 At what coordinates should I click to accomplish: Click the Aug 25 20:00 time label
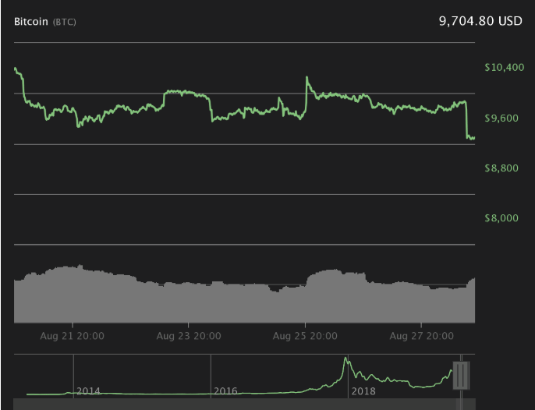coord(305,336)
